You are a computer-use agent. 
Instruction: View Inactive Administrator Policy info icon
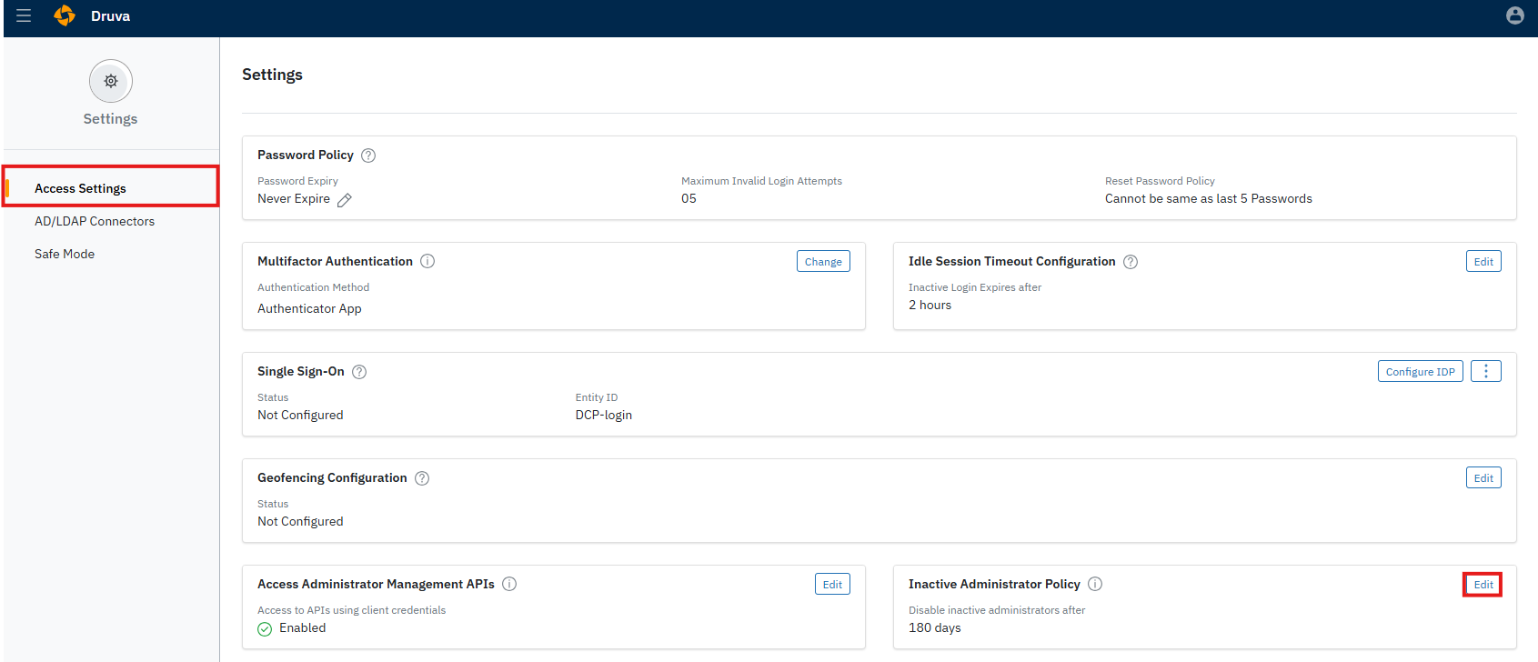tap(1095, 584)
